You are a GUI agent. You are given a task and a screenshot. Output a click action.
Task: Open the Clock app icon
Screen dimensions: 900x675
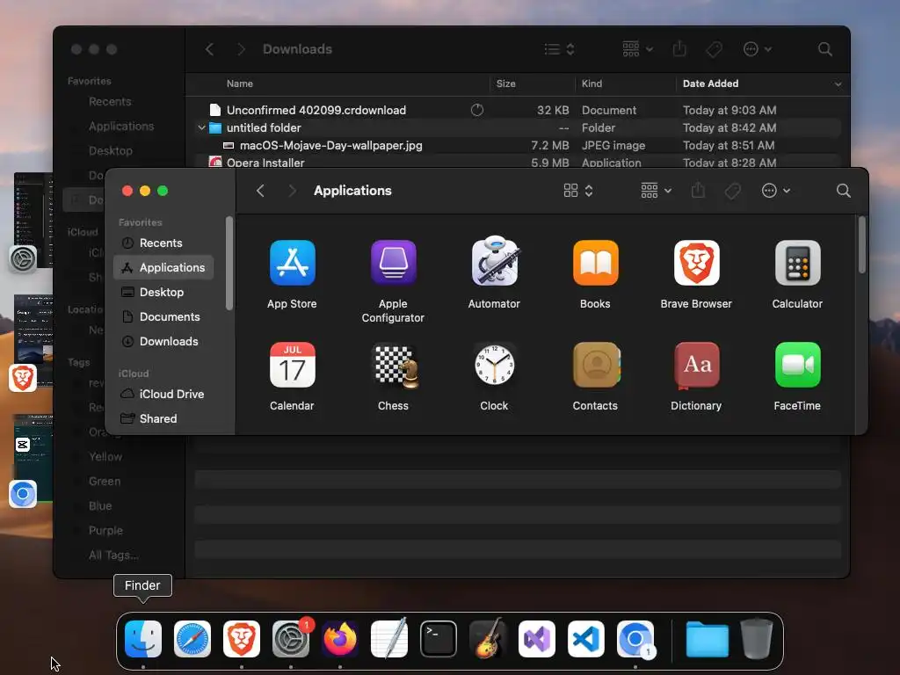point(494,365)
